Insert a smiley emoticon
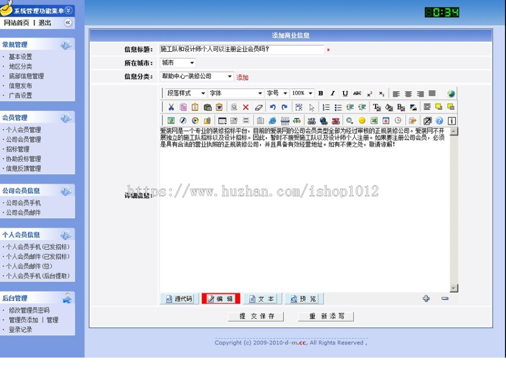This screenshot has height=380, width=506. 362,120
